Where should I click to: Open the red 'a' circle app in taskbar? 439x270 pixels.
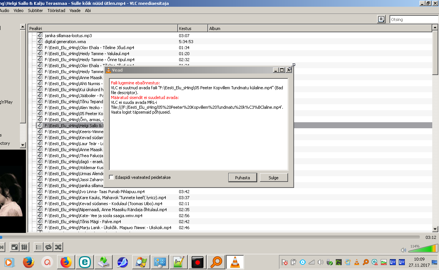pyautogui.click(x=47, y=262)
